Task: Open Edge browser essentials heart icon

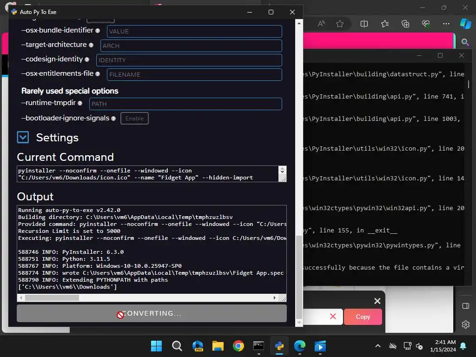Action: (426, 24)
